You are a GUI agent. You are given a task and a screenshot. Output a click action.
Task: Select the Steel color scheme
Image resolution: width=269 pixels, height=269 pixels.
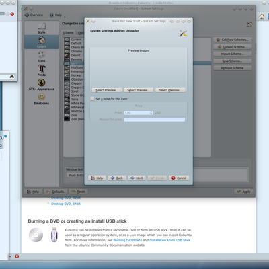pos(74,91)
